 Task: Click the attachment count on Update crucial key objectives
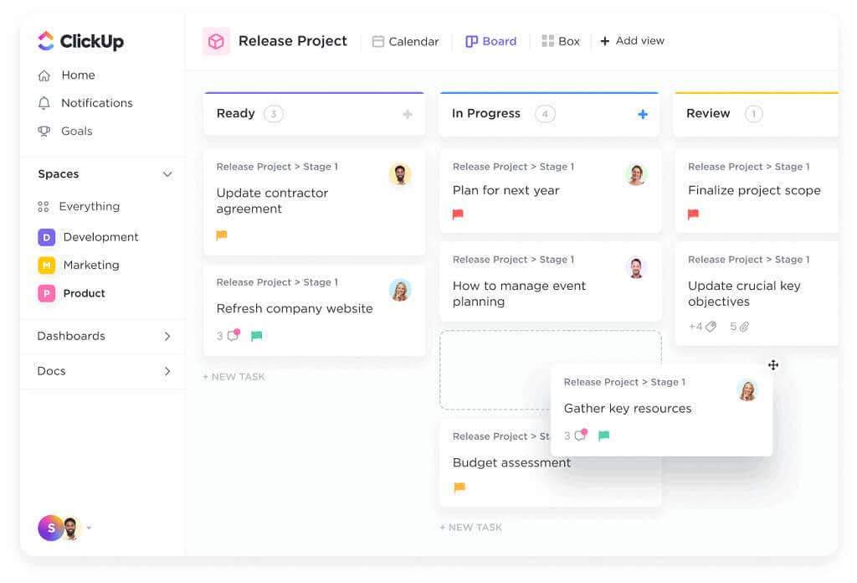pos(738,327)
